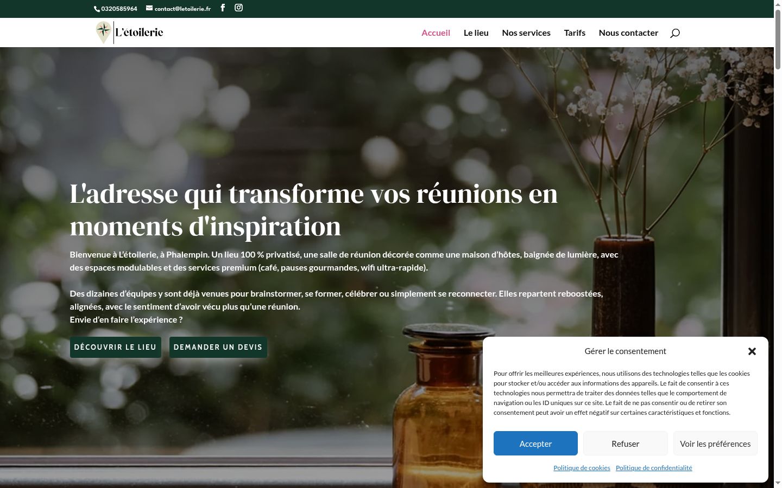
Task: Open the Nos services menu item
Action: tap(526, 33)
